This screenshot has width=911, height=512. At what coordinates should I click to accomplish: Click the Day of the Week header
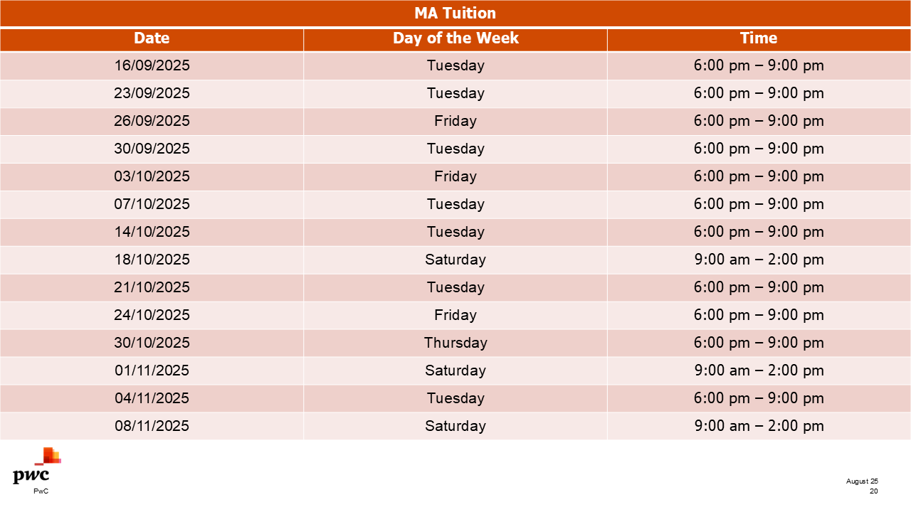click(455, 38)
